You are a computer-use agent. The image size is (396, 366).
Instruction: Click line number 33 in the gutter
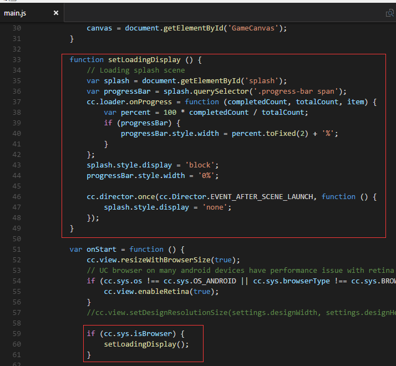16,59
